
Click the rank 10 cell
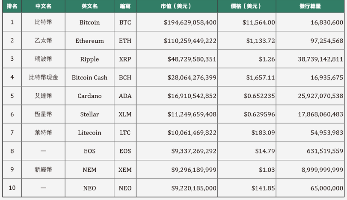point(12,188)
